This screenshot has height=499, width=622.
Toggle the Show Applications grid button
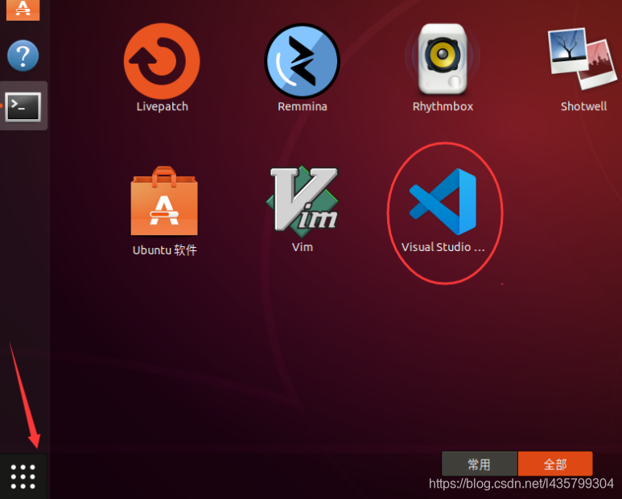tap(23, 476)
